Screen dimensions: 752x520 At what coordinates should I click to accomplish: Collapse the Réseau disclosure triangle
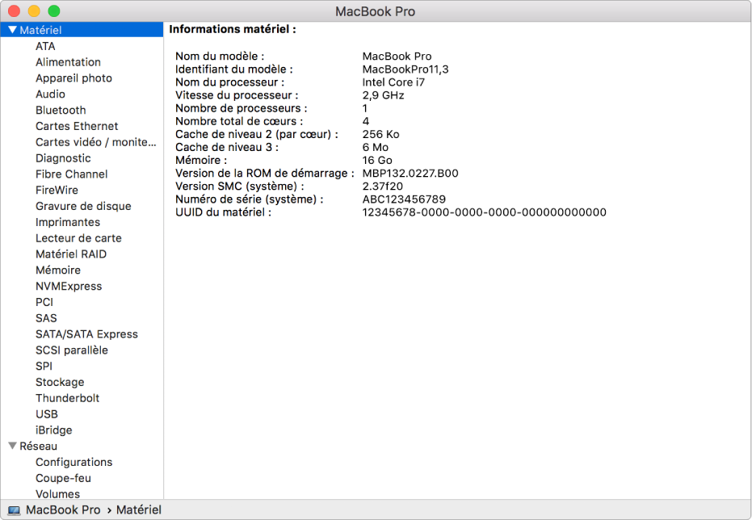[x=12, y=446]
